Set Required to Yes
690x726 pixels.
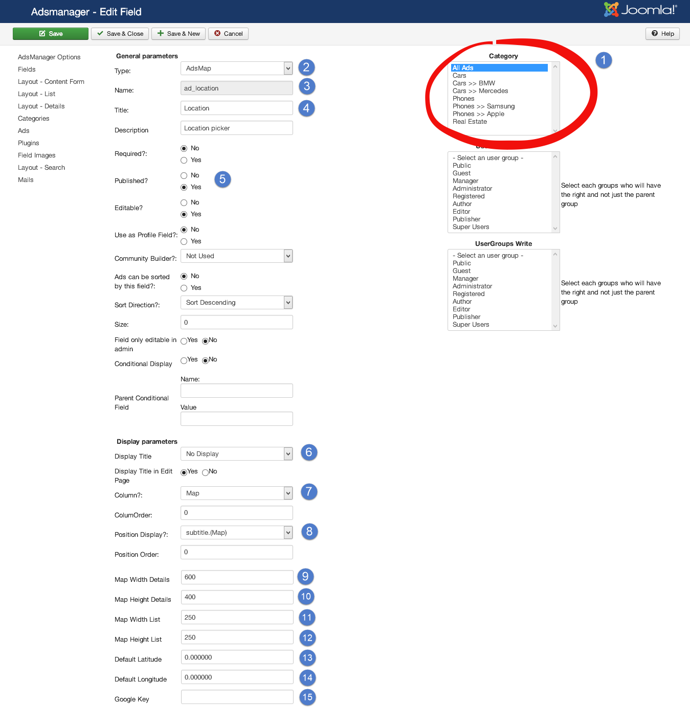(x=184, y=161)
